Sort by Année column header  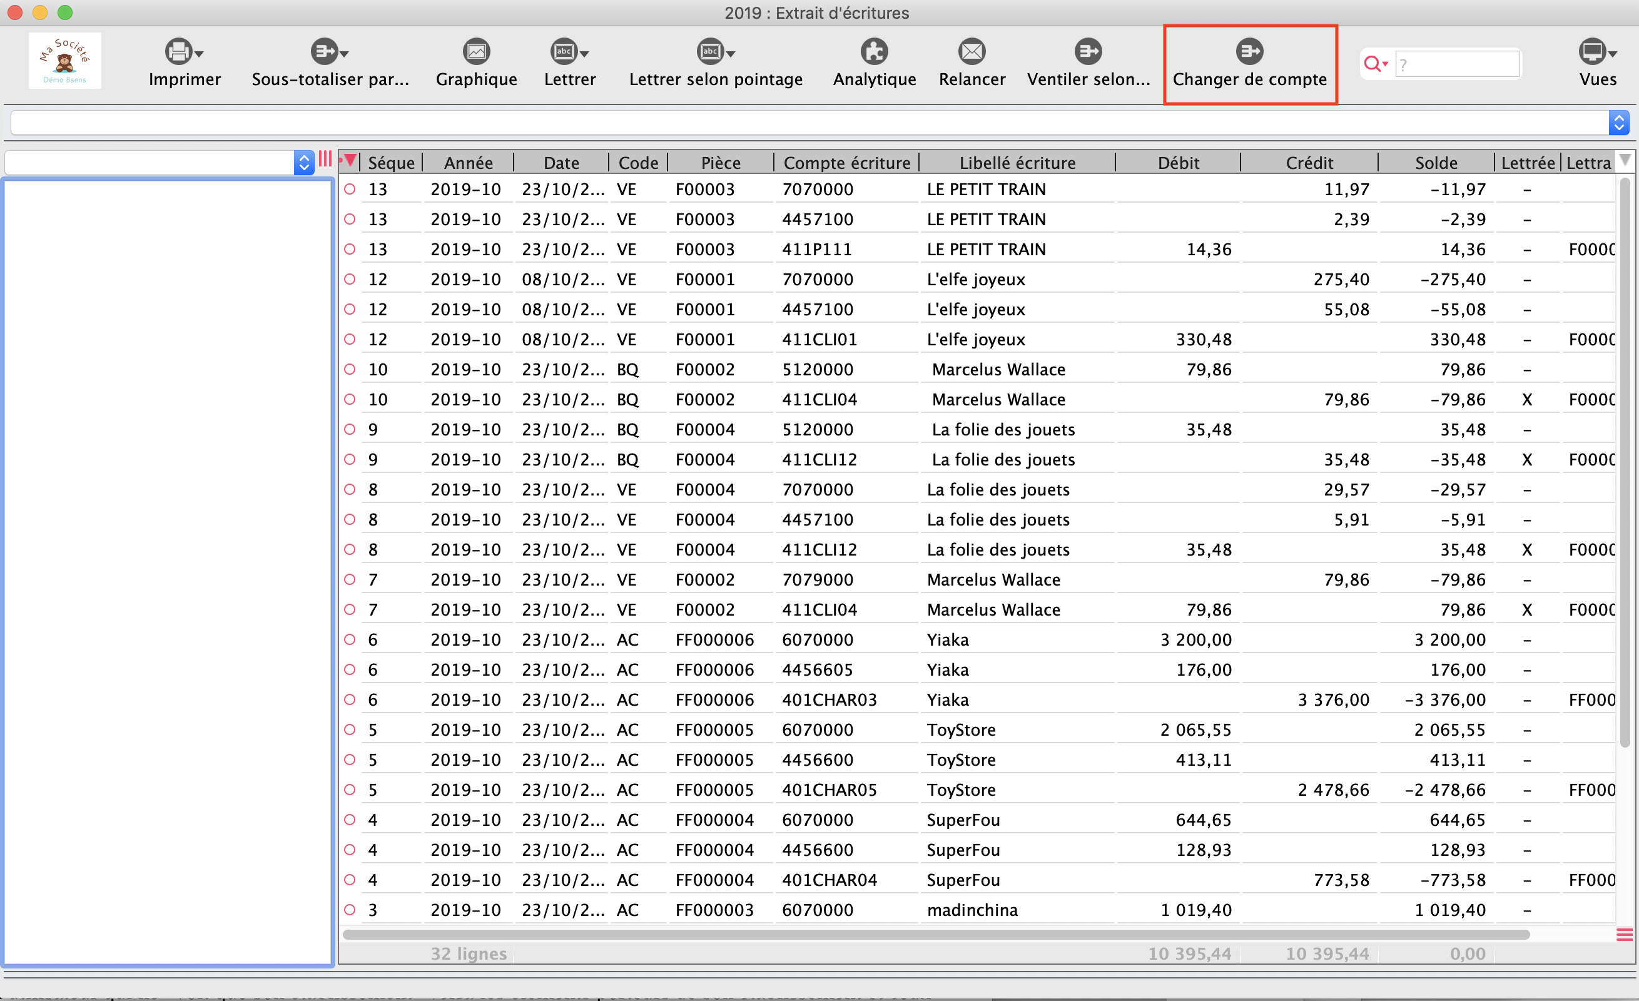click(x=469, y=162)
